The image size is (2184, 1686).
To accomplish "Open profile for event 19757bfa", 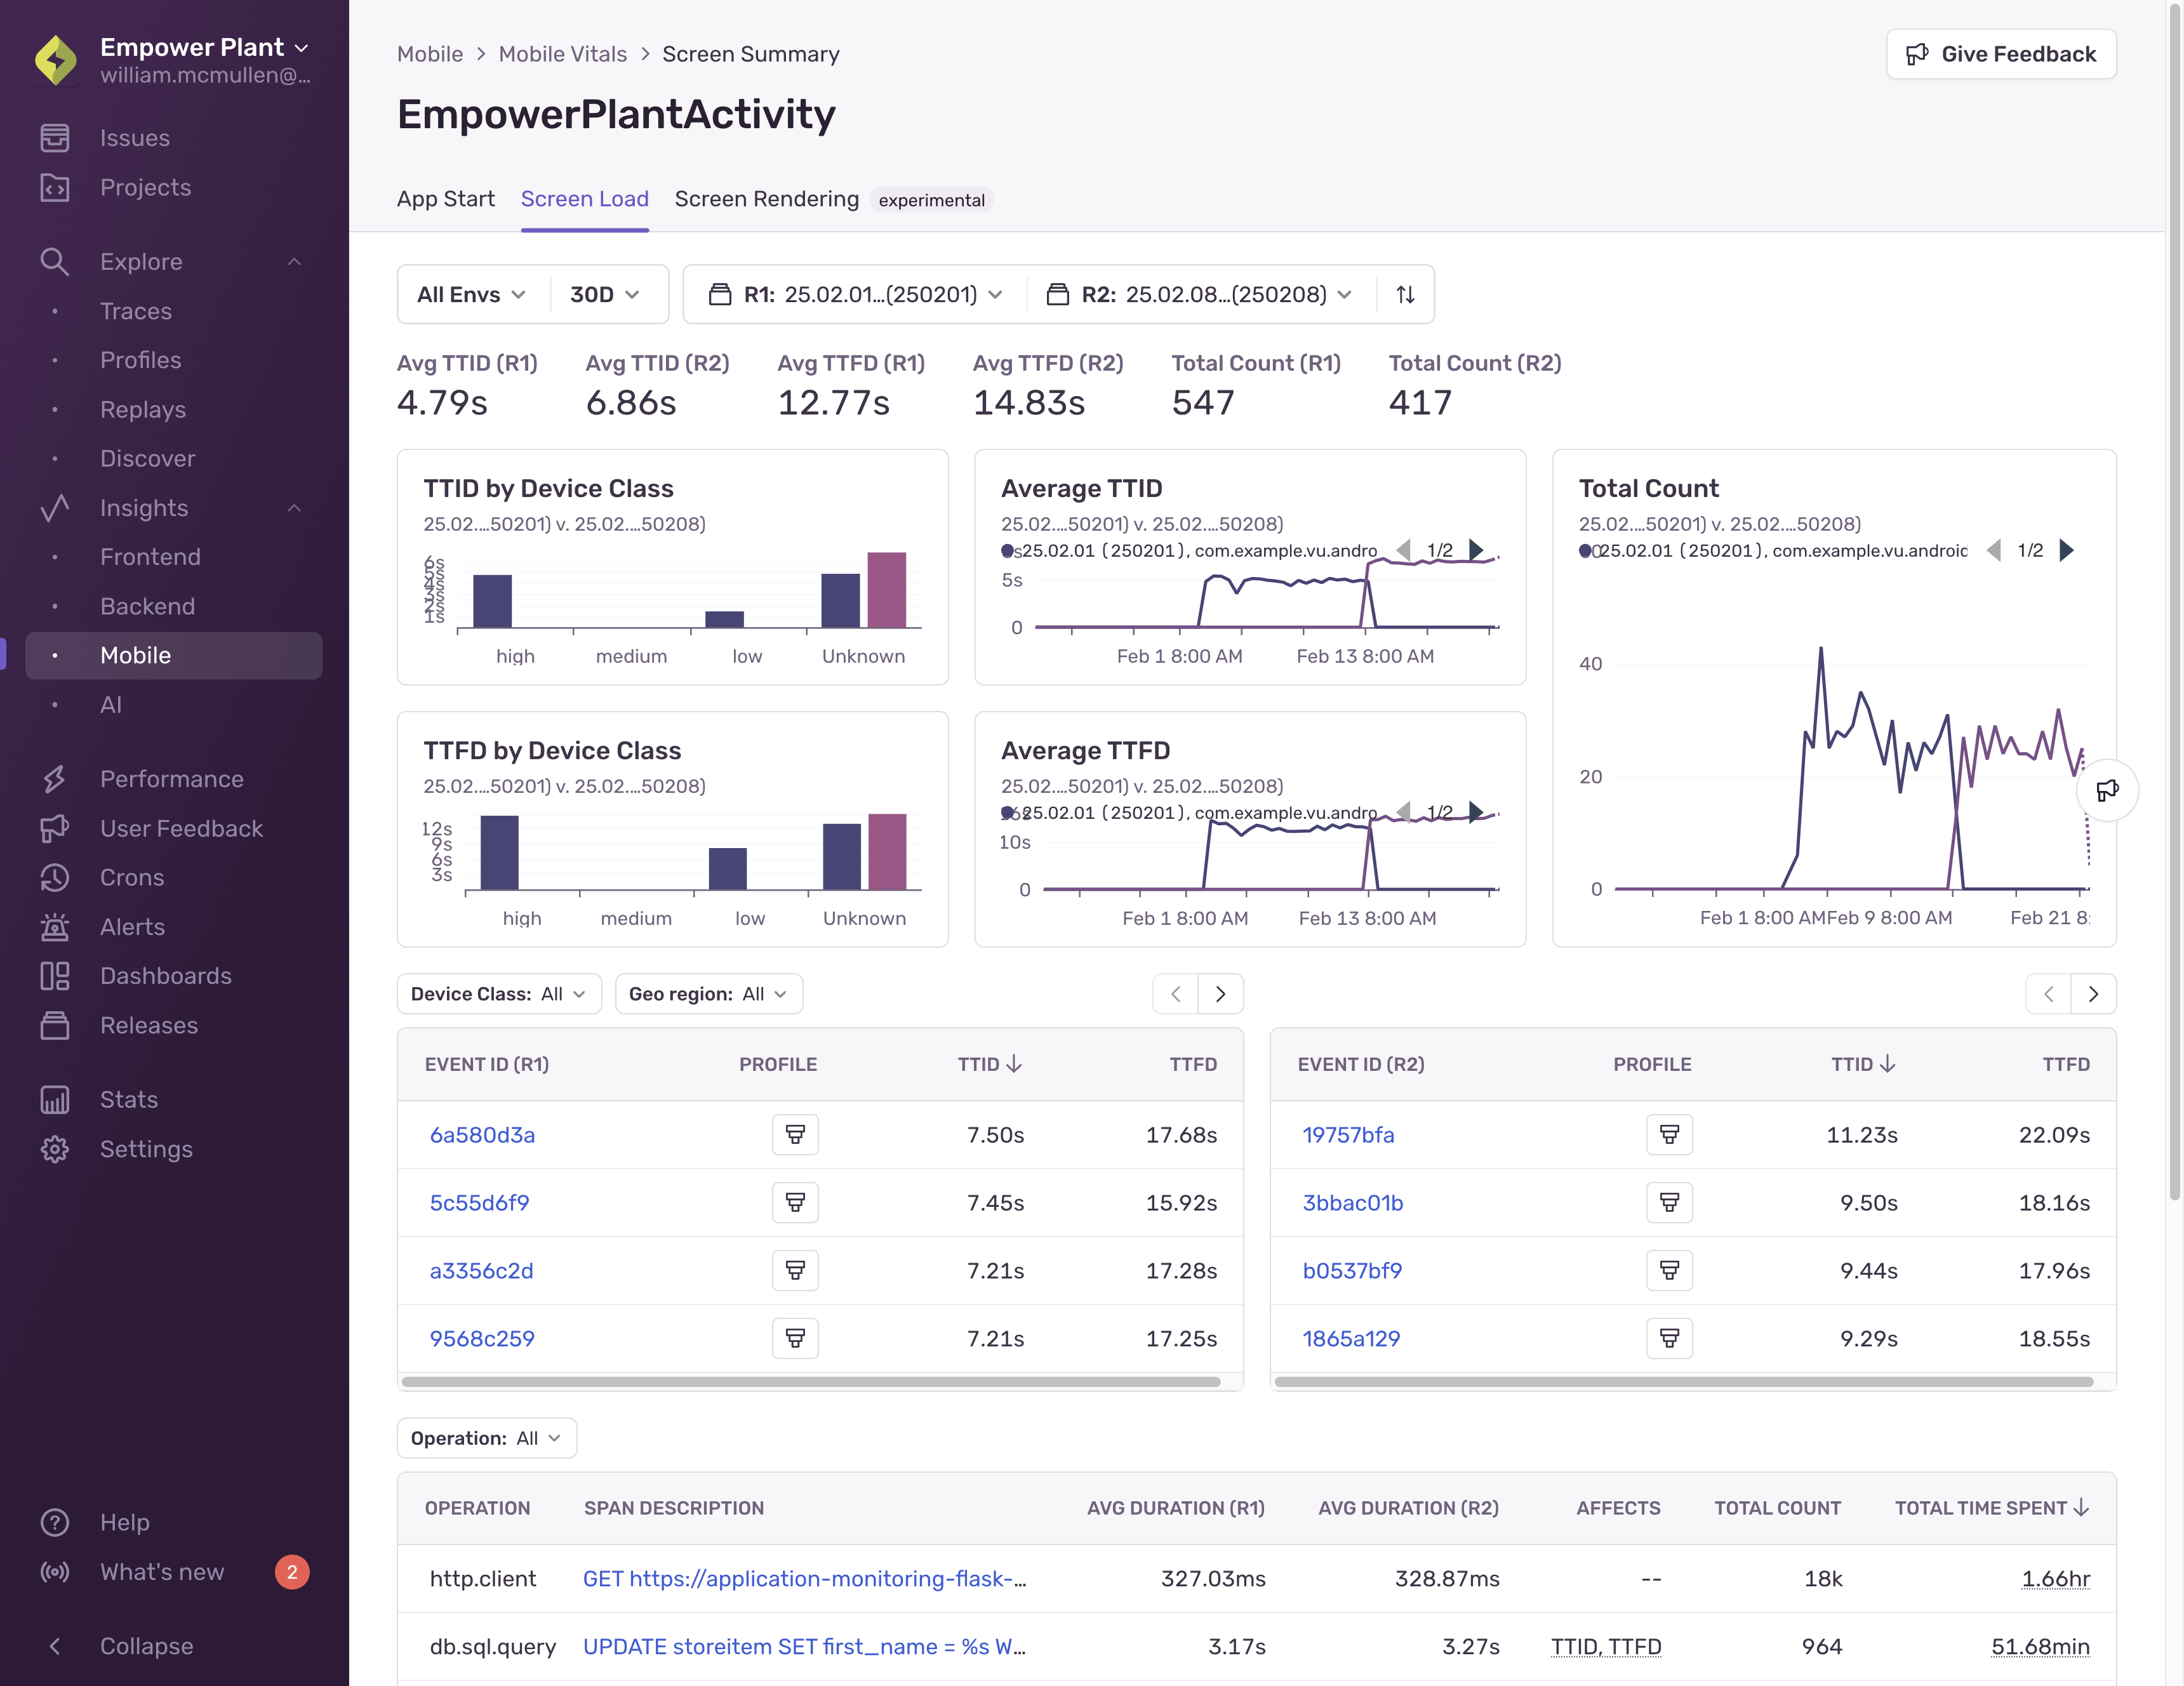I will [1669, 1134].
